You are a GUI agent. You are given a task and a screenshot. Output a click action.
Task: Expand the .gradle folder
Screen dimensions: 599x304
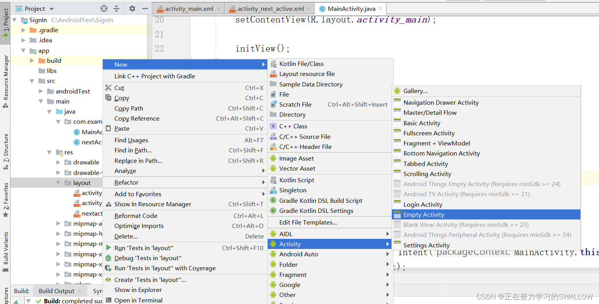23,30
